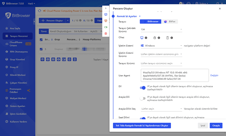The width and height of the screenshot is (226, 136).
Task: Collapse the left sidebar with the arrow handle
Action: 34,21
